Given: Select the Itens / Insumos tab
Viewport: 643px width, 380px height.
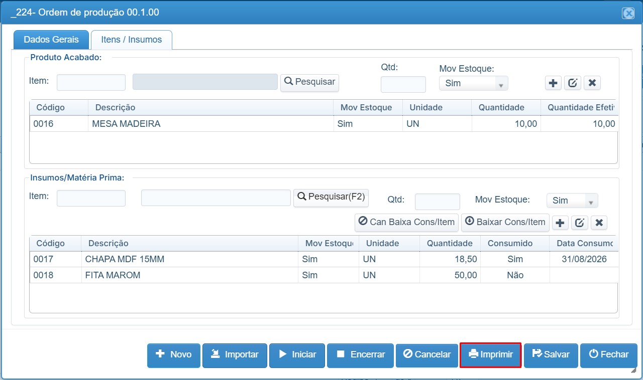Looking at the screenshot, I should pos(132,40).
